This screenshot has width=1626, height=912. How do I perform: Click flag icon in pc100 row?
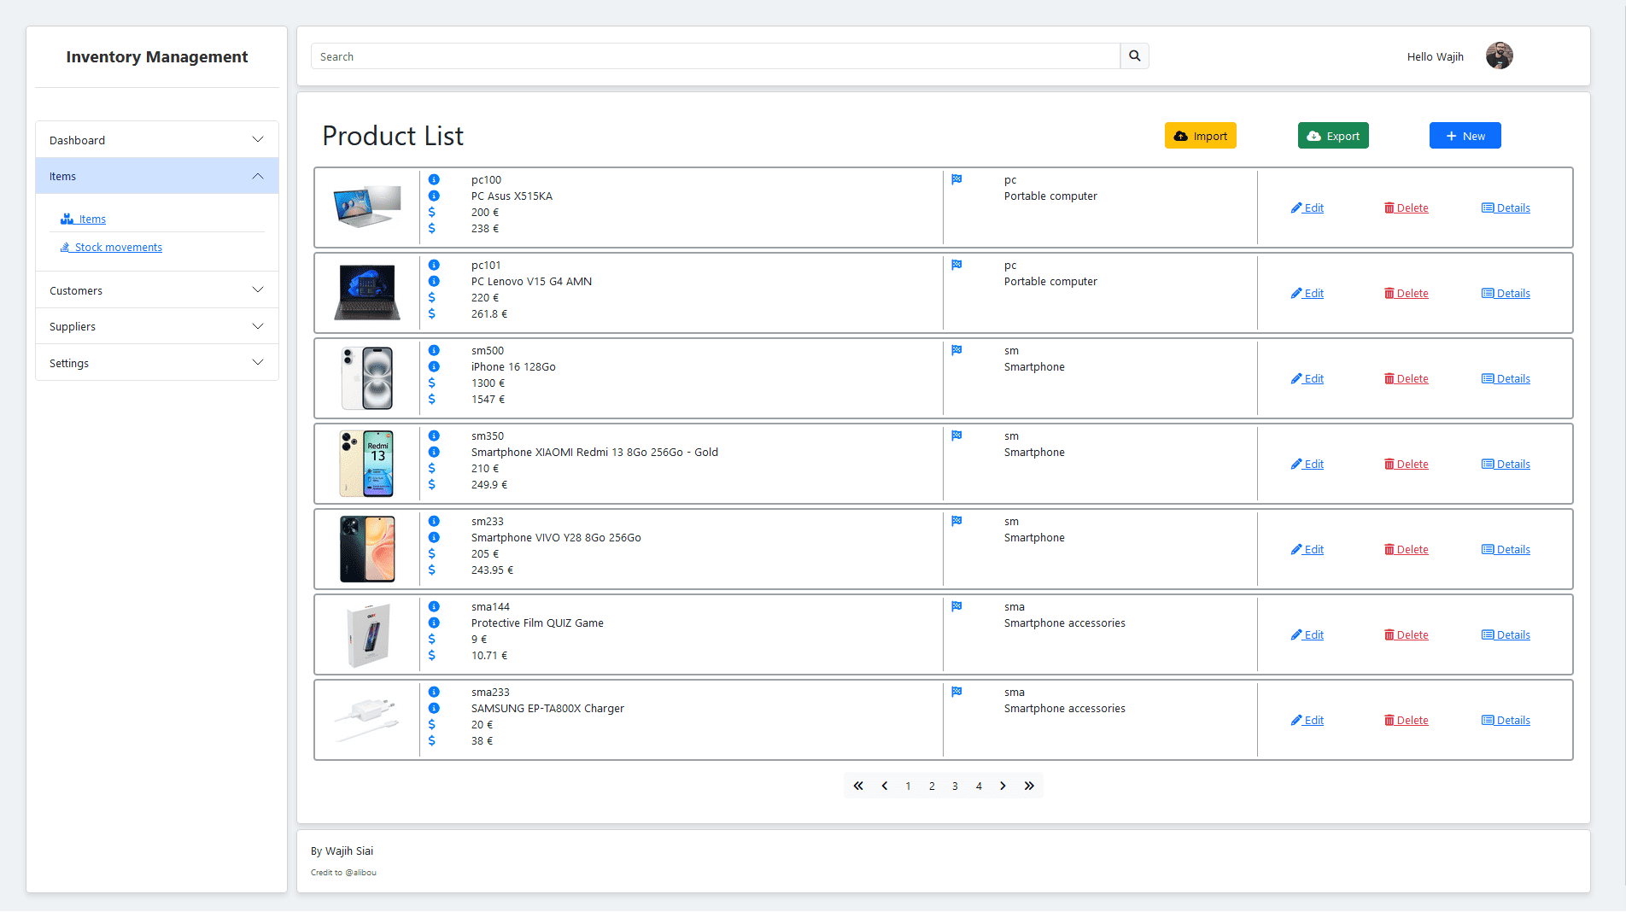[x=956, y=180]
